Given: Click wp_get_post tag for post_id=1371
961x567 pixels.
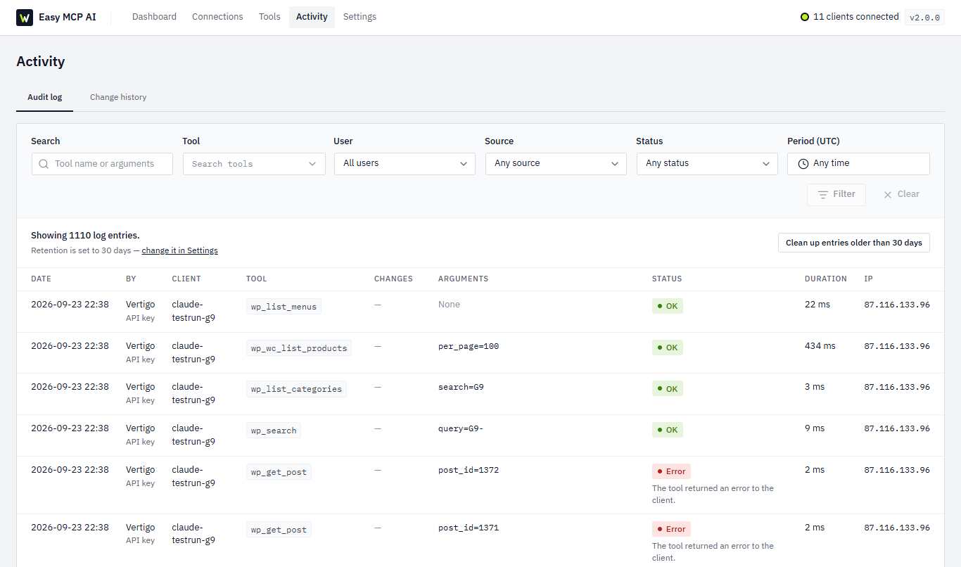Looking at the screenshot, I should (x=279, y=530).
